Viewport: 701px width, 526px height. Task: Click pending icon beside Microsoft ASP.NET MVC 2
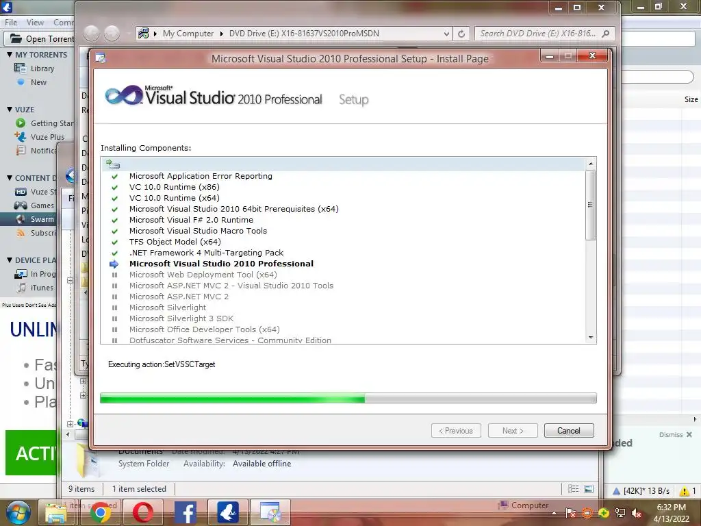coord(114,297)
